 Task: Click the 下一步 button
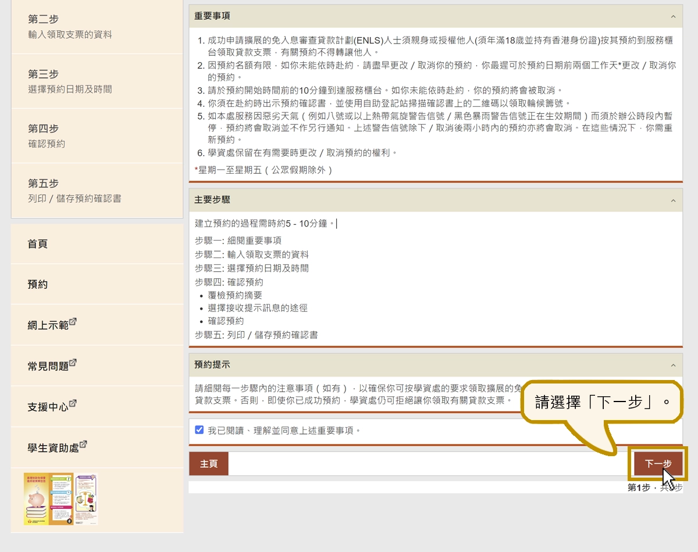(x=658, y=464)
